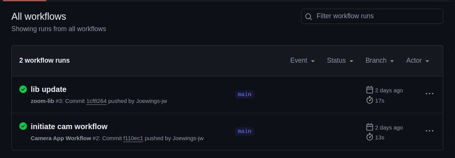This screenshot has height=158, width=455.
Task: Click the main branch label on lib update
Action: (x=245, y=94)
